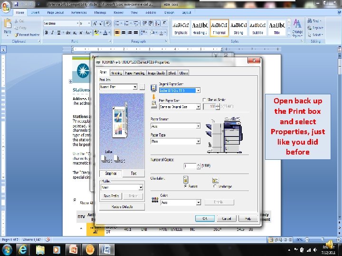Viewport: 342px width, 256px height.
Task: Click the zoom slider in status bar
Action: pyautogui.click(x=323, y=240)
